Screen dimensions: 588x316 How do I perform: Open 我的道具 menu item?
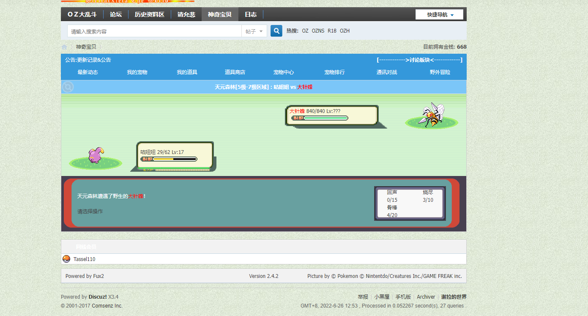coord(187,72)
